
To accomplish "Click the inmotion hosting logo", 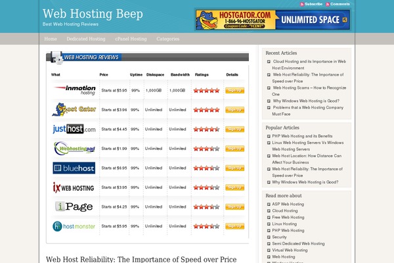I will click(x=75, y=90).
